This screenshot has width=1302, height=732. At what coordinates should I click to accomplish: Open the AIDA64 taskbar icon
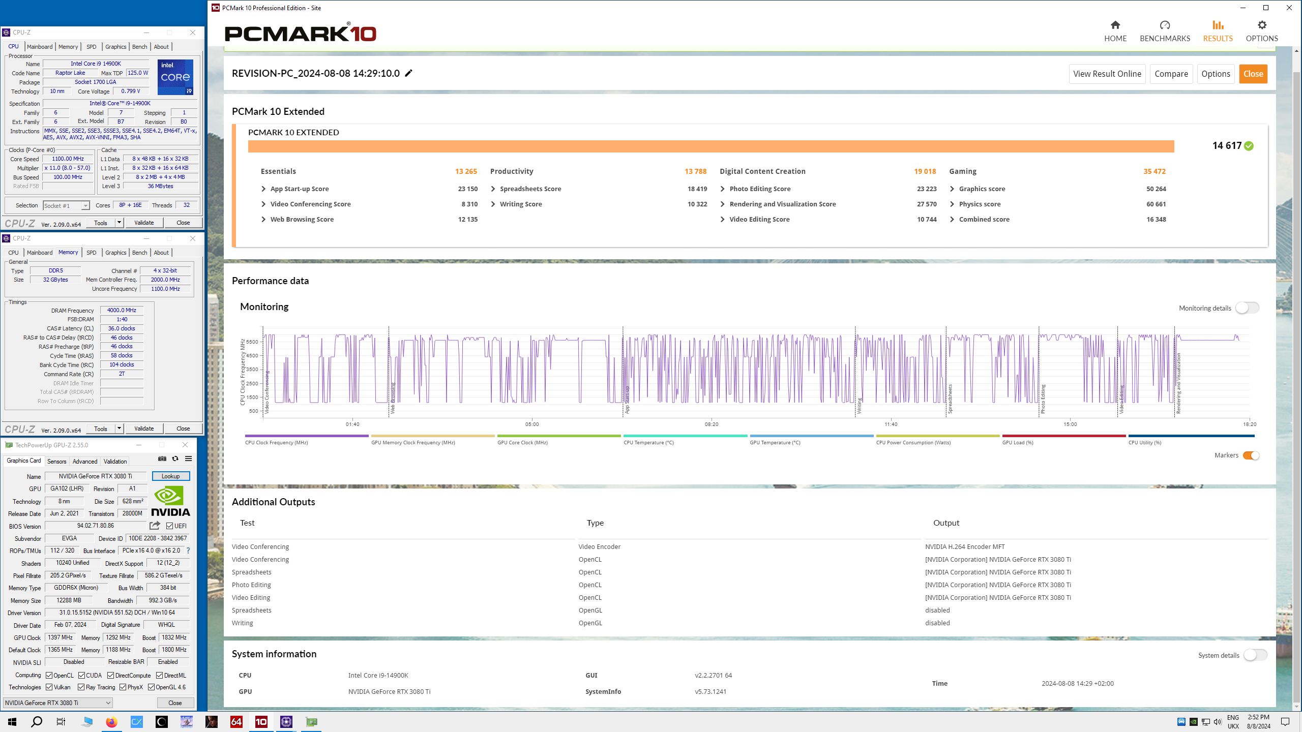(236, 722)
